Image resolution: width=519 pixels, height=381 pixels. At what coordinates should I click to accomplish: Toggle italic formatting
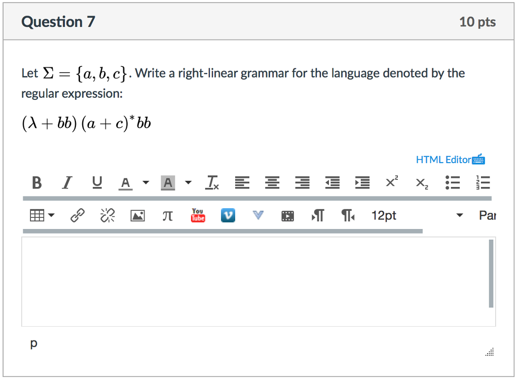(x=66, y=182)
